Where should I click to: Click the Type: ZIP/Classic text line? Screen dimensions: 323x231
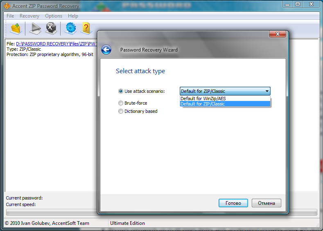pos(24,49)
